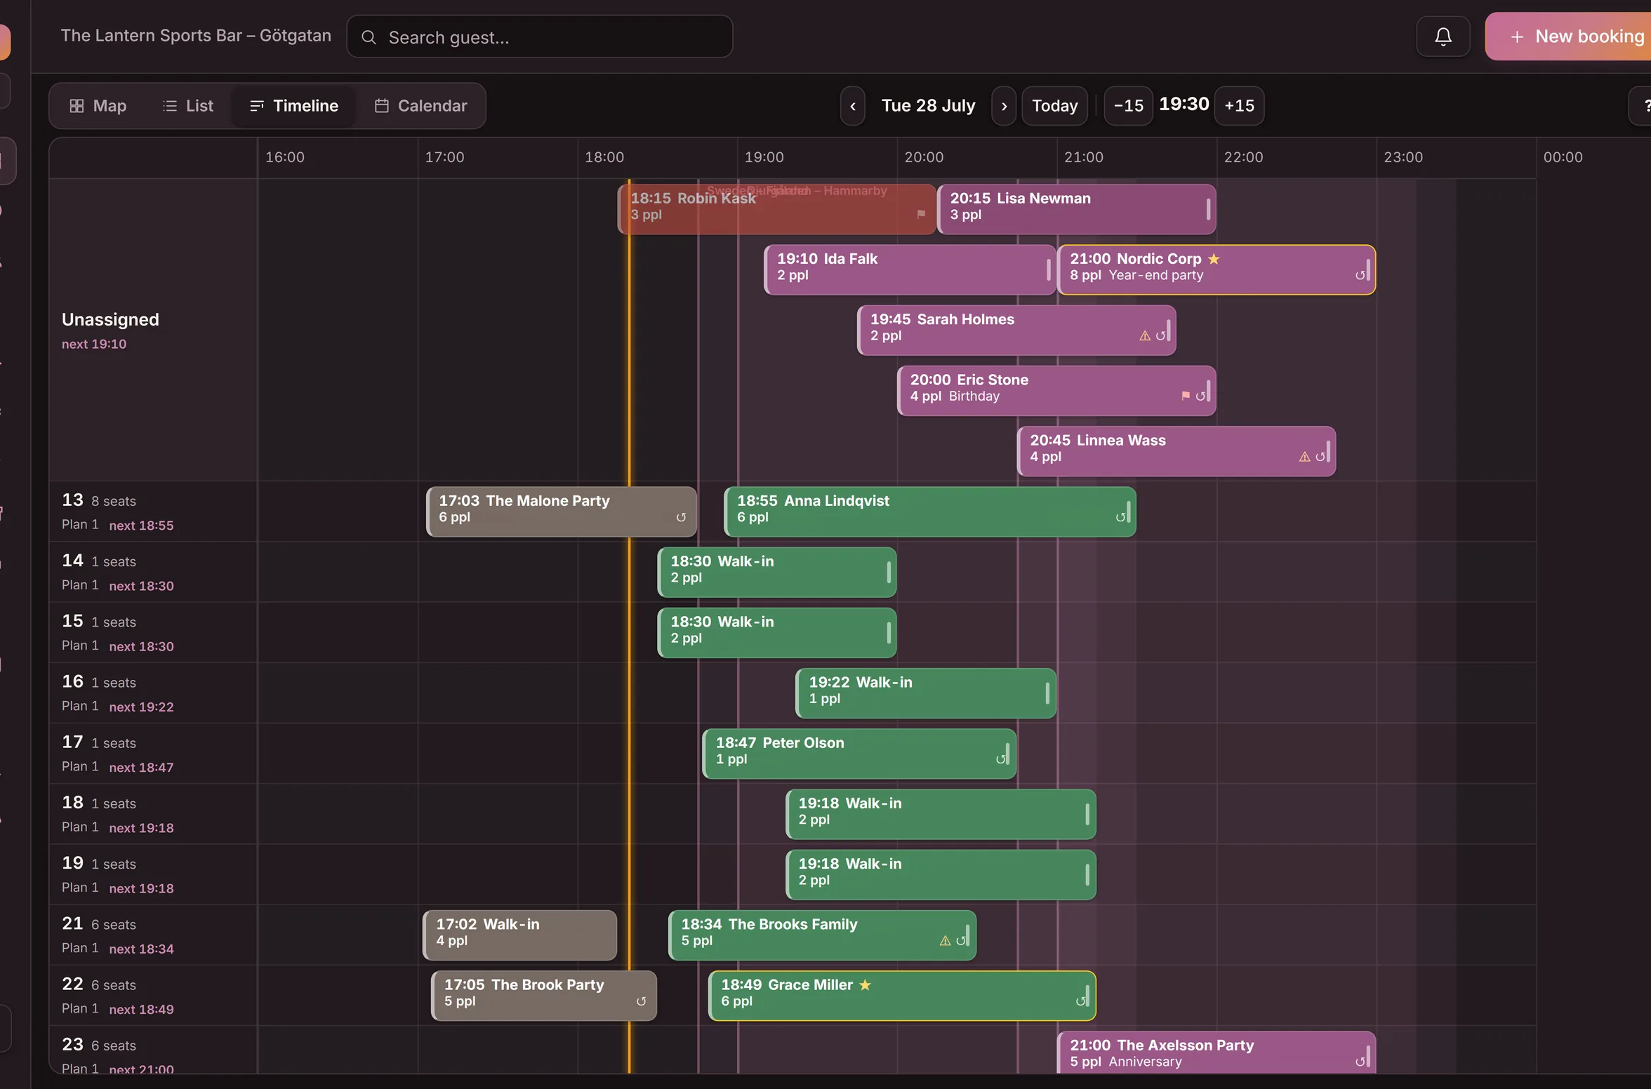Switch to the Map view tab
Viewport: 1651px width, 1089px height.
(98, 106)
